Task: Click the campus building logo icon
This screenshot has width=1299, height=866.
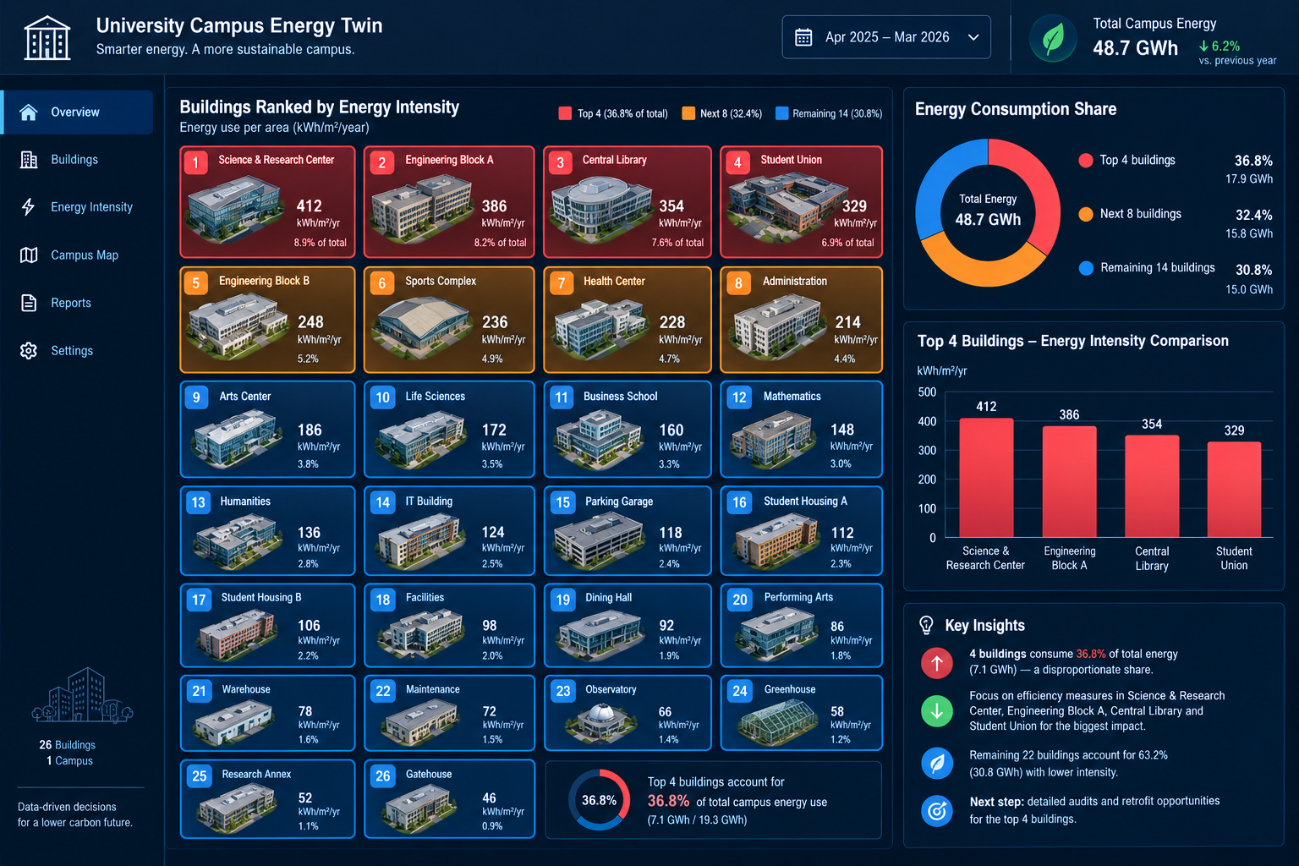Action: (x=47, y=38)
